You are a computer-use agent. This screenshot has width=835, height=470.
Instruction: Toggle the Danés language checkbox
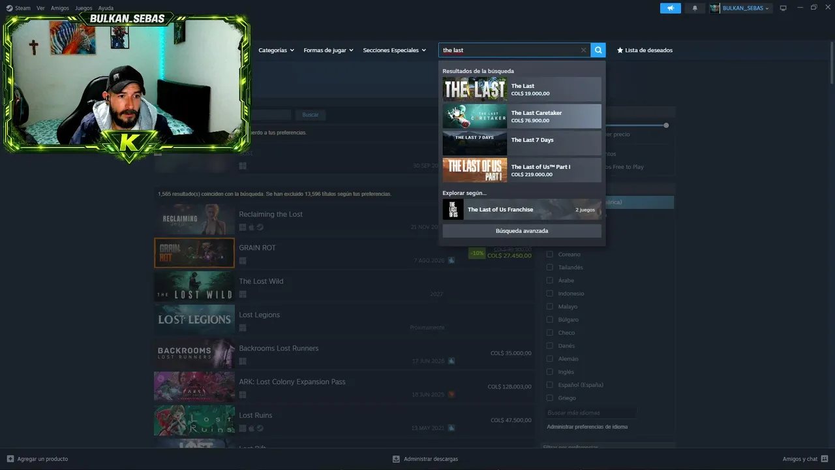pos(550,345)
